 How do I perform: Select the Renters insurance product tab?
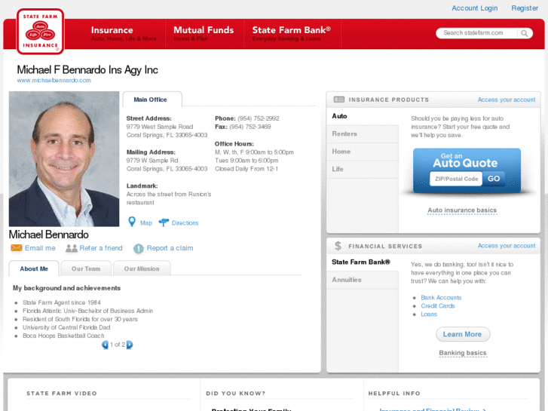[x=363, y=133]
